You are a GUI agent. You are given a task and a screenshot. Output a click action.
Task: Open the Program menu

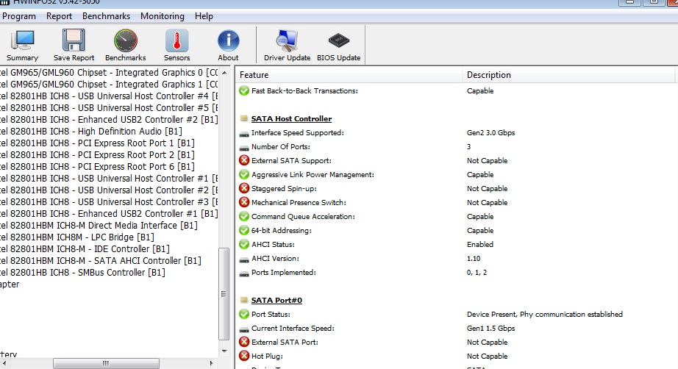[19, 16]
